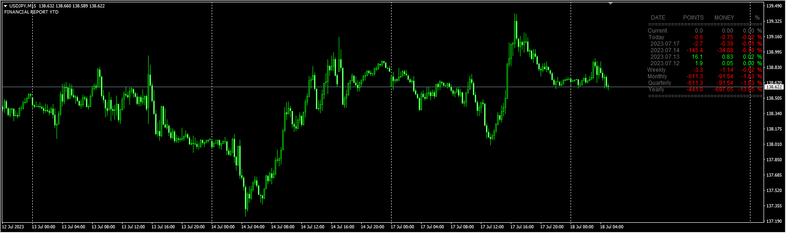
Task: Click the 139.490 price scale label
Action: [x=774, y=6]
